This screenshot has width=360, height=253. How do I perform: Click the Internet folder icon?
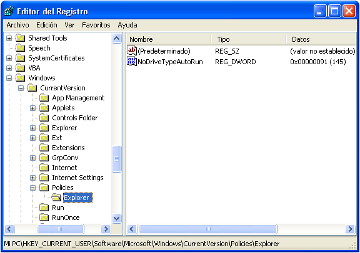pos(44,168)
